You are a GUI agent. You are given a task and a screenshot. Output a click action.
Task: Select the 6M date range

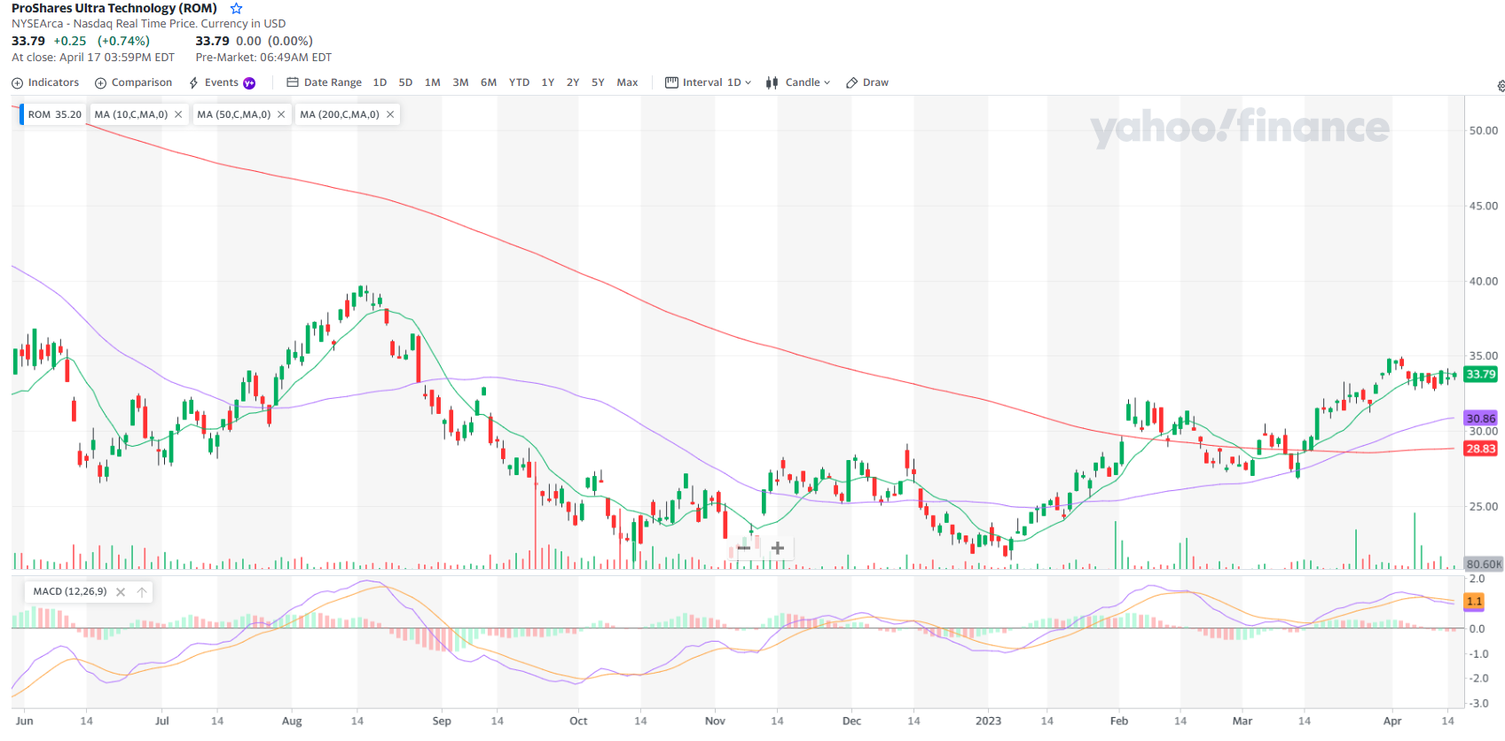coord(489,82)
